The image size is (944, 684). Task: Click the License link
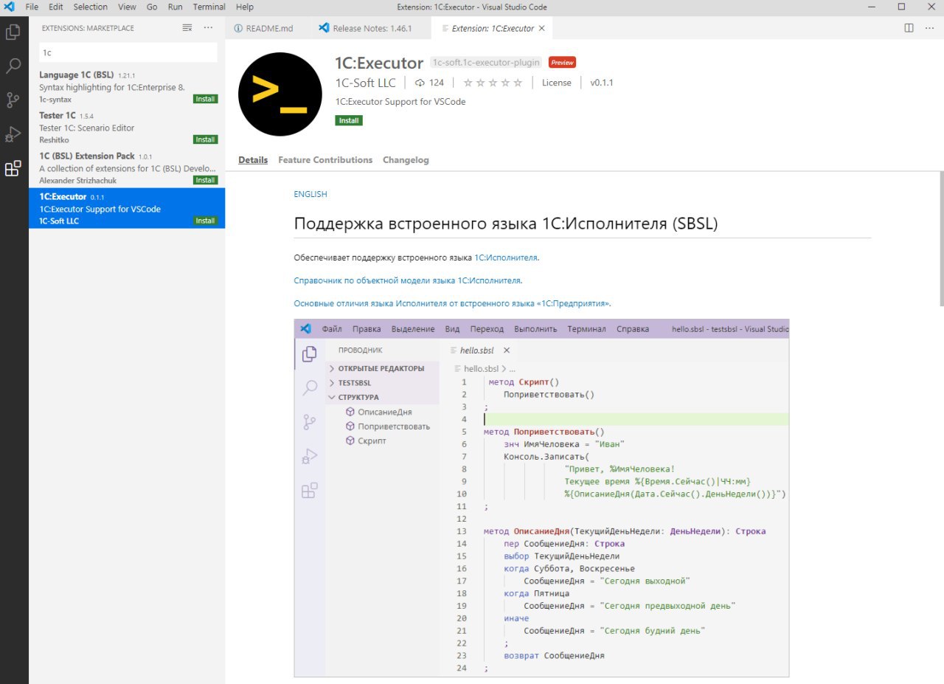click(x=557, y=83)
